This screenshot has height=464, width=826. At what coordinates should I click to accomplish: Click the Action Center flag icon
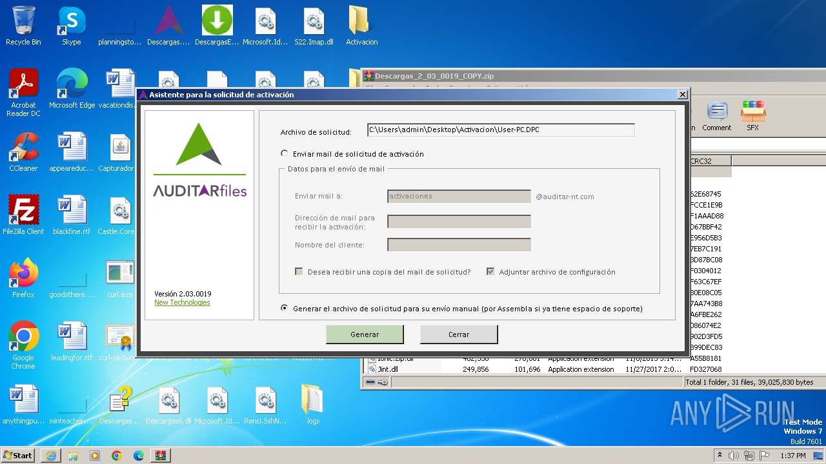[763, 456]
